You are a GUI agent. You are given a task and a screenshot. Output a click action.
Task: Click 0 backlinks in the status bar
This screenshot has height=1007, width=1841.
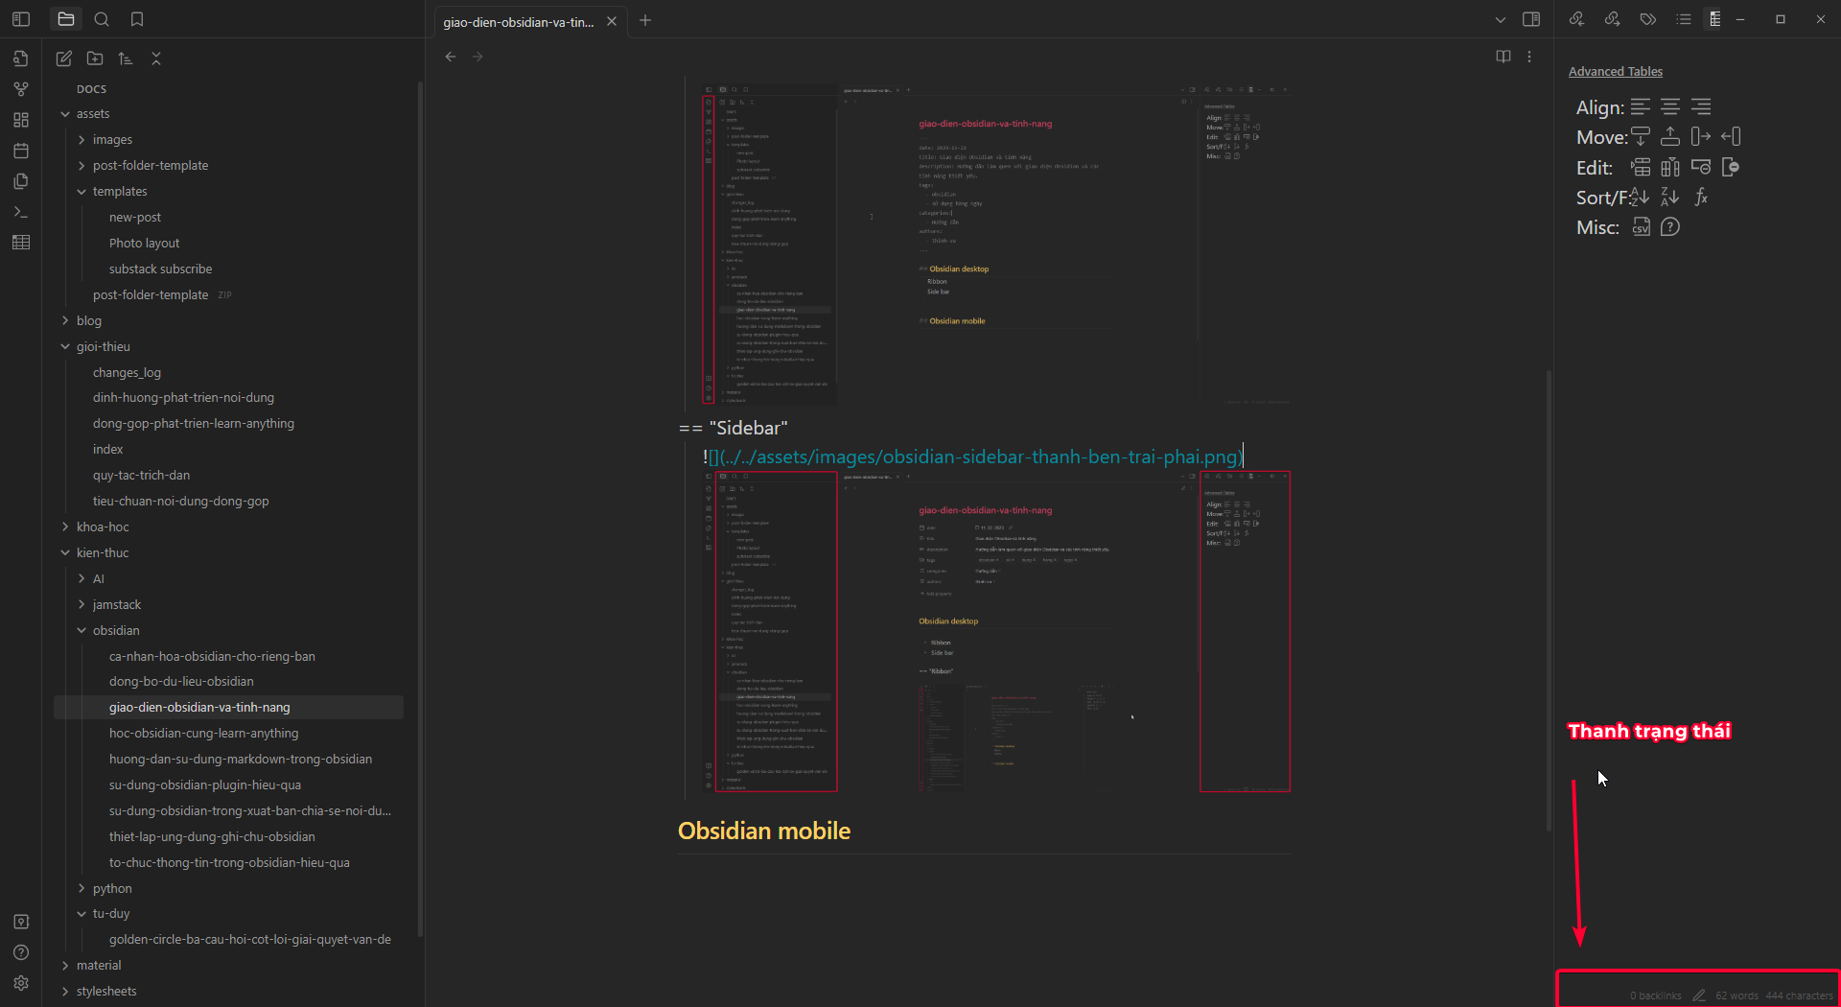pos(1655,995)
